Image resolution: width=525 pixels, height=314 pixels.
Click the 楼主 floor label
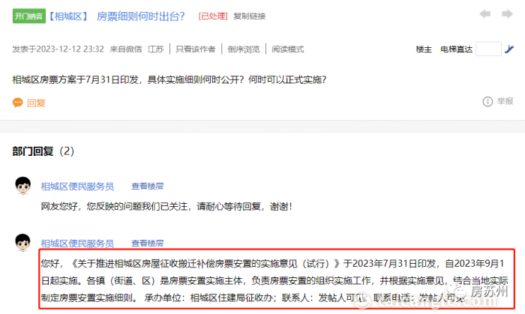tap(424, 49)
